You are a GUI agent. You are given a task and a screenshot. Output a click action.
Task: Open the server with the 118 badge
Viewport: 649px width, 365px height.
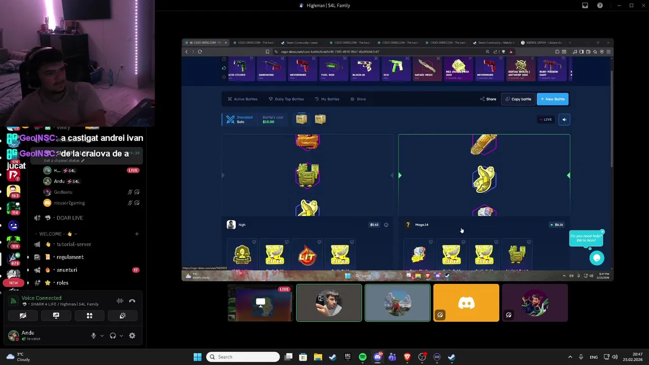click(x=14, y=208)
